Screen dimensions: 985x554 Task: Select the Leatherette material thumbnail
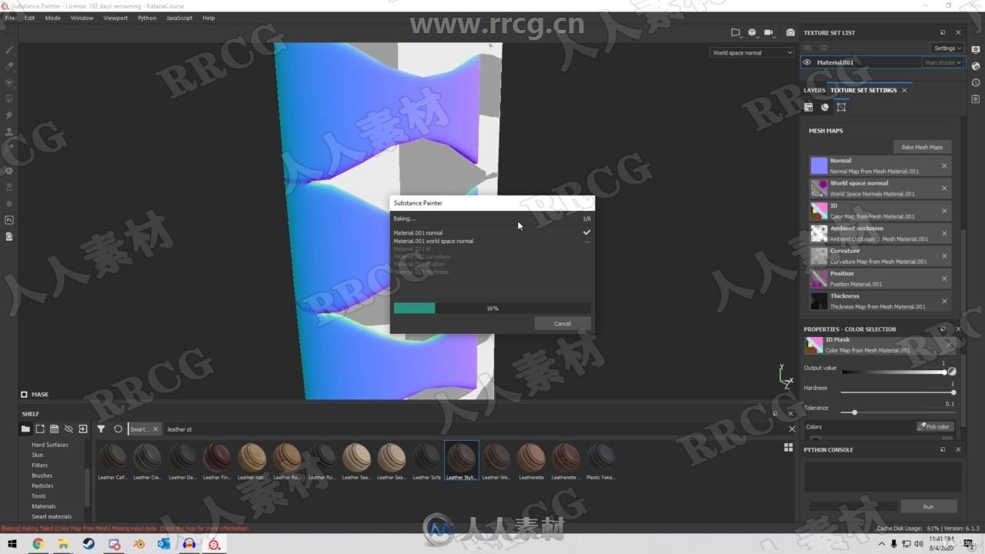531,462
